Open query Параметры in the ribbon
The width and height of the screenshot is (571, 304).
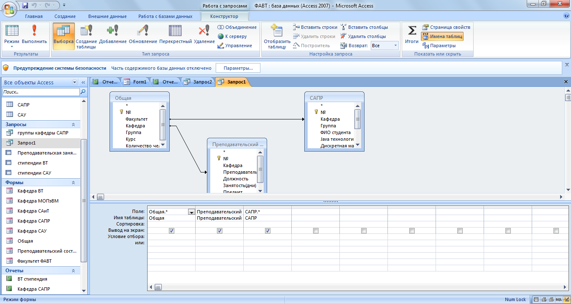pos(439,46)
